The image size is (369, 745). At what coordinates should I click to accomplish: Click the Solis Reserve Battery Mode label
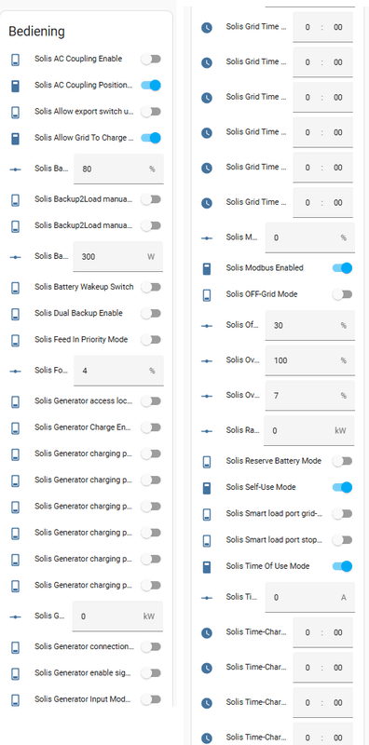(273, 461)
